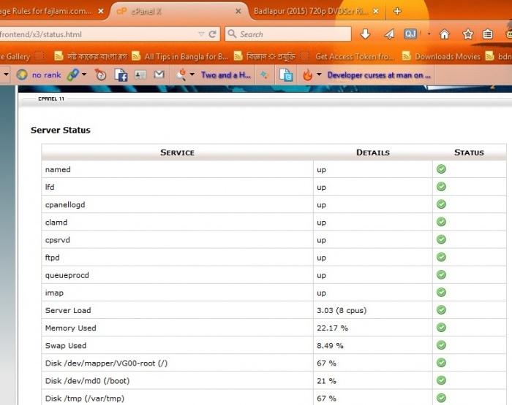Click the green status icon for imap

pyautogui.click(x=442, y=293)
